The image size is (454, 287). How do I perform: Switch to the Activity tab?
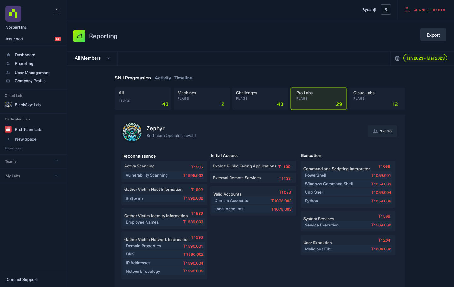coord(163,78)
